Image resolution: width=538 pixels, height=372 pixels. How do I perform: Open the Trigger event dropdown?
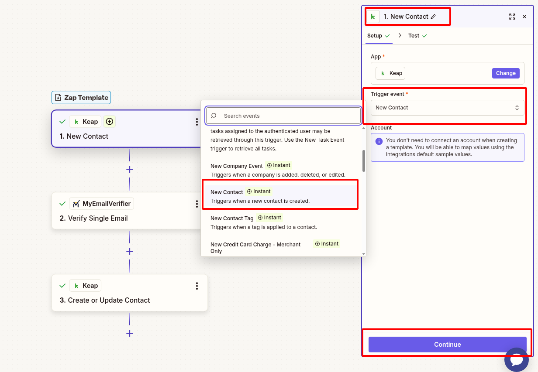[447, 108]
